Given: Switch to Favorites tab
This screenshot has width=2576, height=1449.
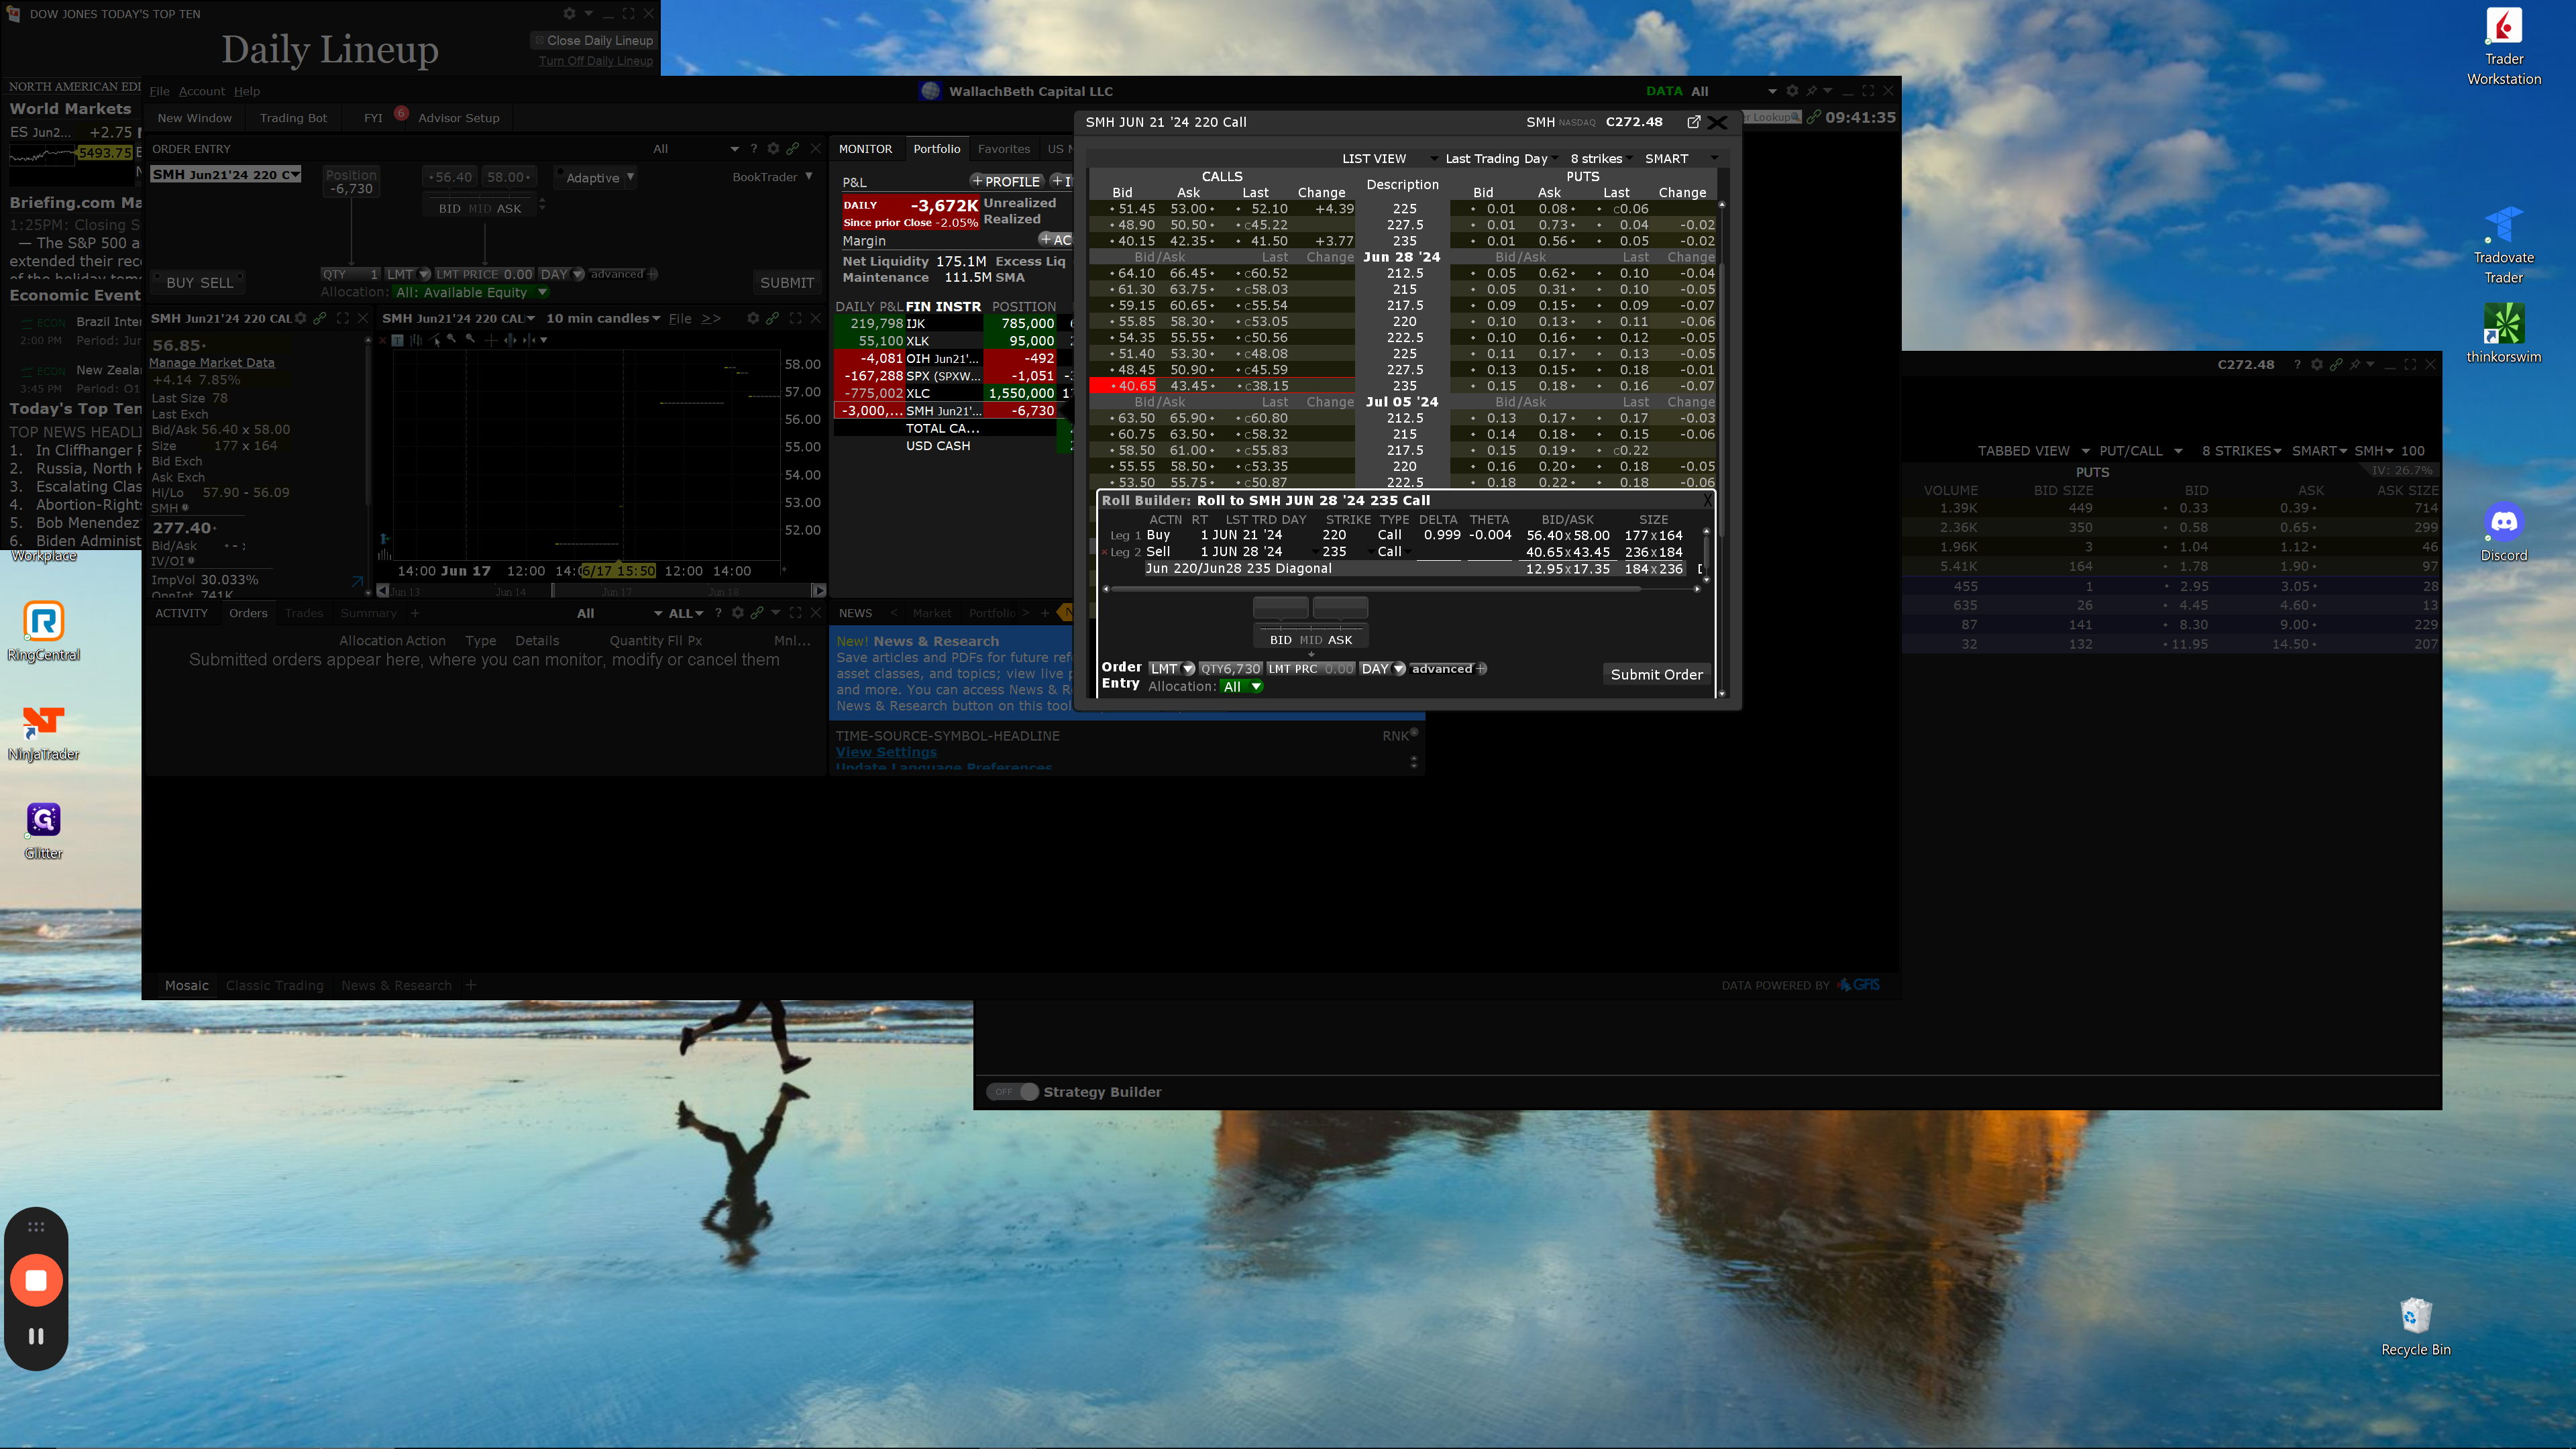Looking at the screenshot, I should [1003, 149].
